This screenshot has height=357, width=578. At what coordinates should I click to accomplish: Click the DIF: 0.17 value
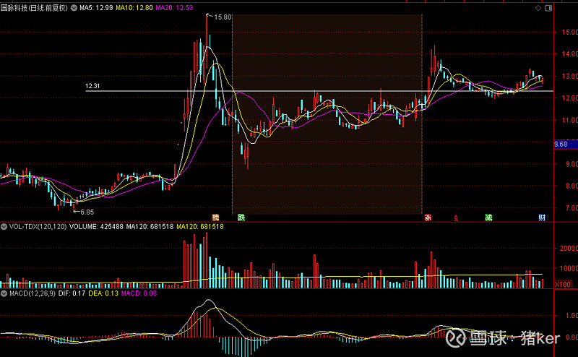click(72, 293)
